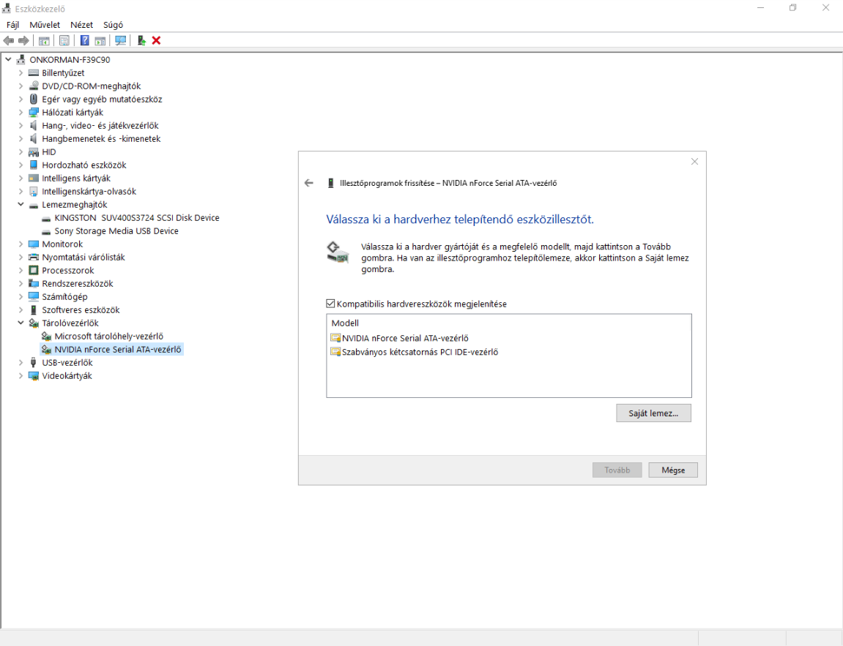Toggle the console tree pane toolbar icon
This screenshot has width=843, height=646.
pos(44,41)
